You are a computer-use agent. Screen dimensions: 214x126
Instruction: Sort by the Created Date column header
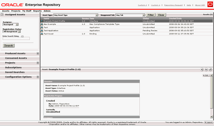(x=175, y=18)
